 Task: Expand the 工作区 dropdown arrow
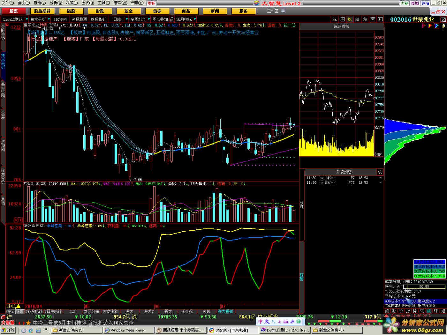click(283, 11)
